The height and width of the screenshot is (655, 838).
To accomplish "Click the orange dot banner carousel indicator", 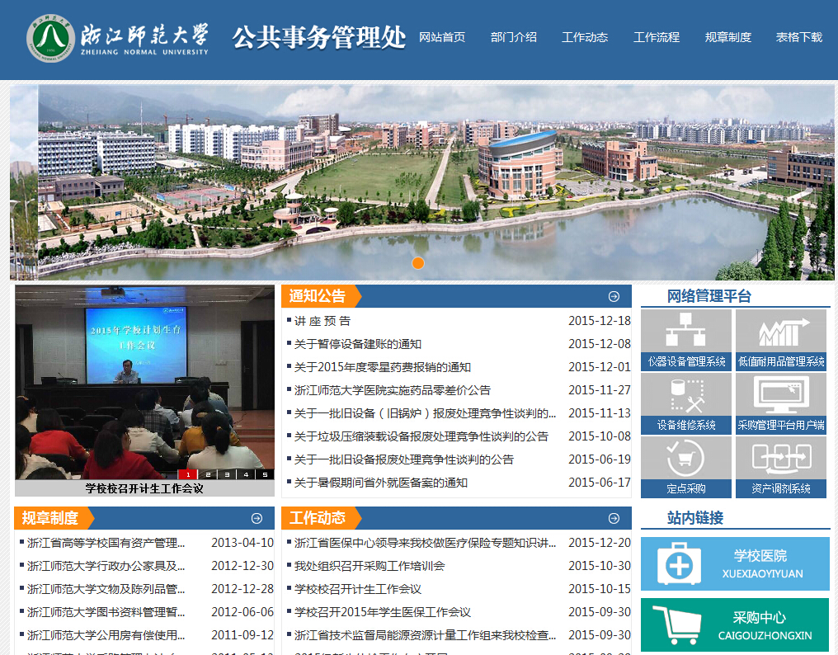I will pos(418,263).
